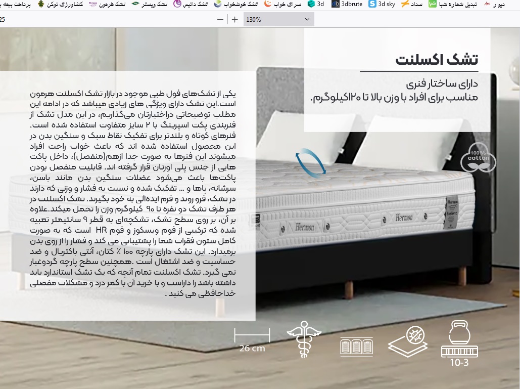
Task: Click the last paragraph line خداحافظی می کنید
Action: pos(200,293)
